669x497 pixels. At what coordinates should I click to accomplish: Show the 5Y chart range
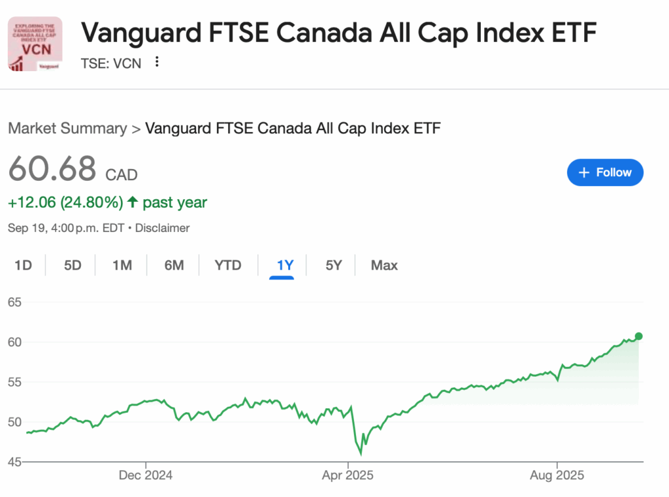[334, 265]
